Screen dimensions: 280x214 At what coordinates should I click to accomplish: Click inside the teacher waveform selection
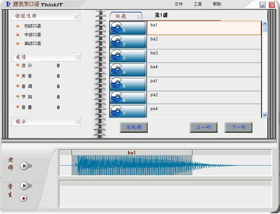pyautogui.click(x=132, y=165)
